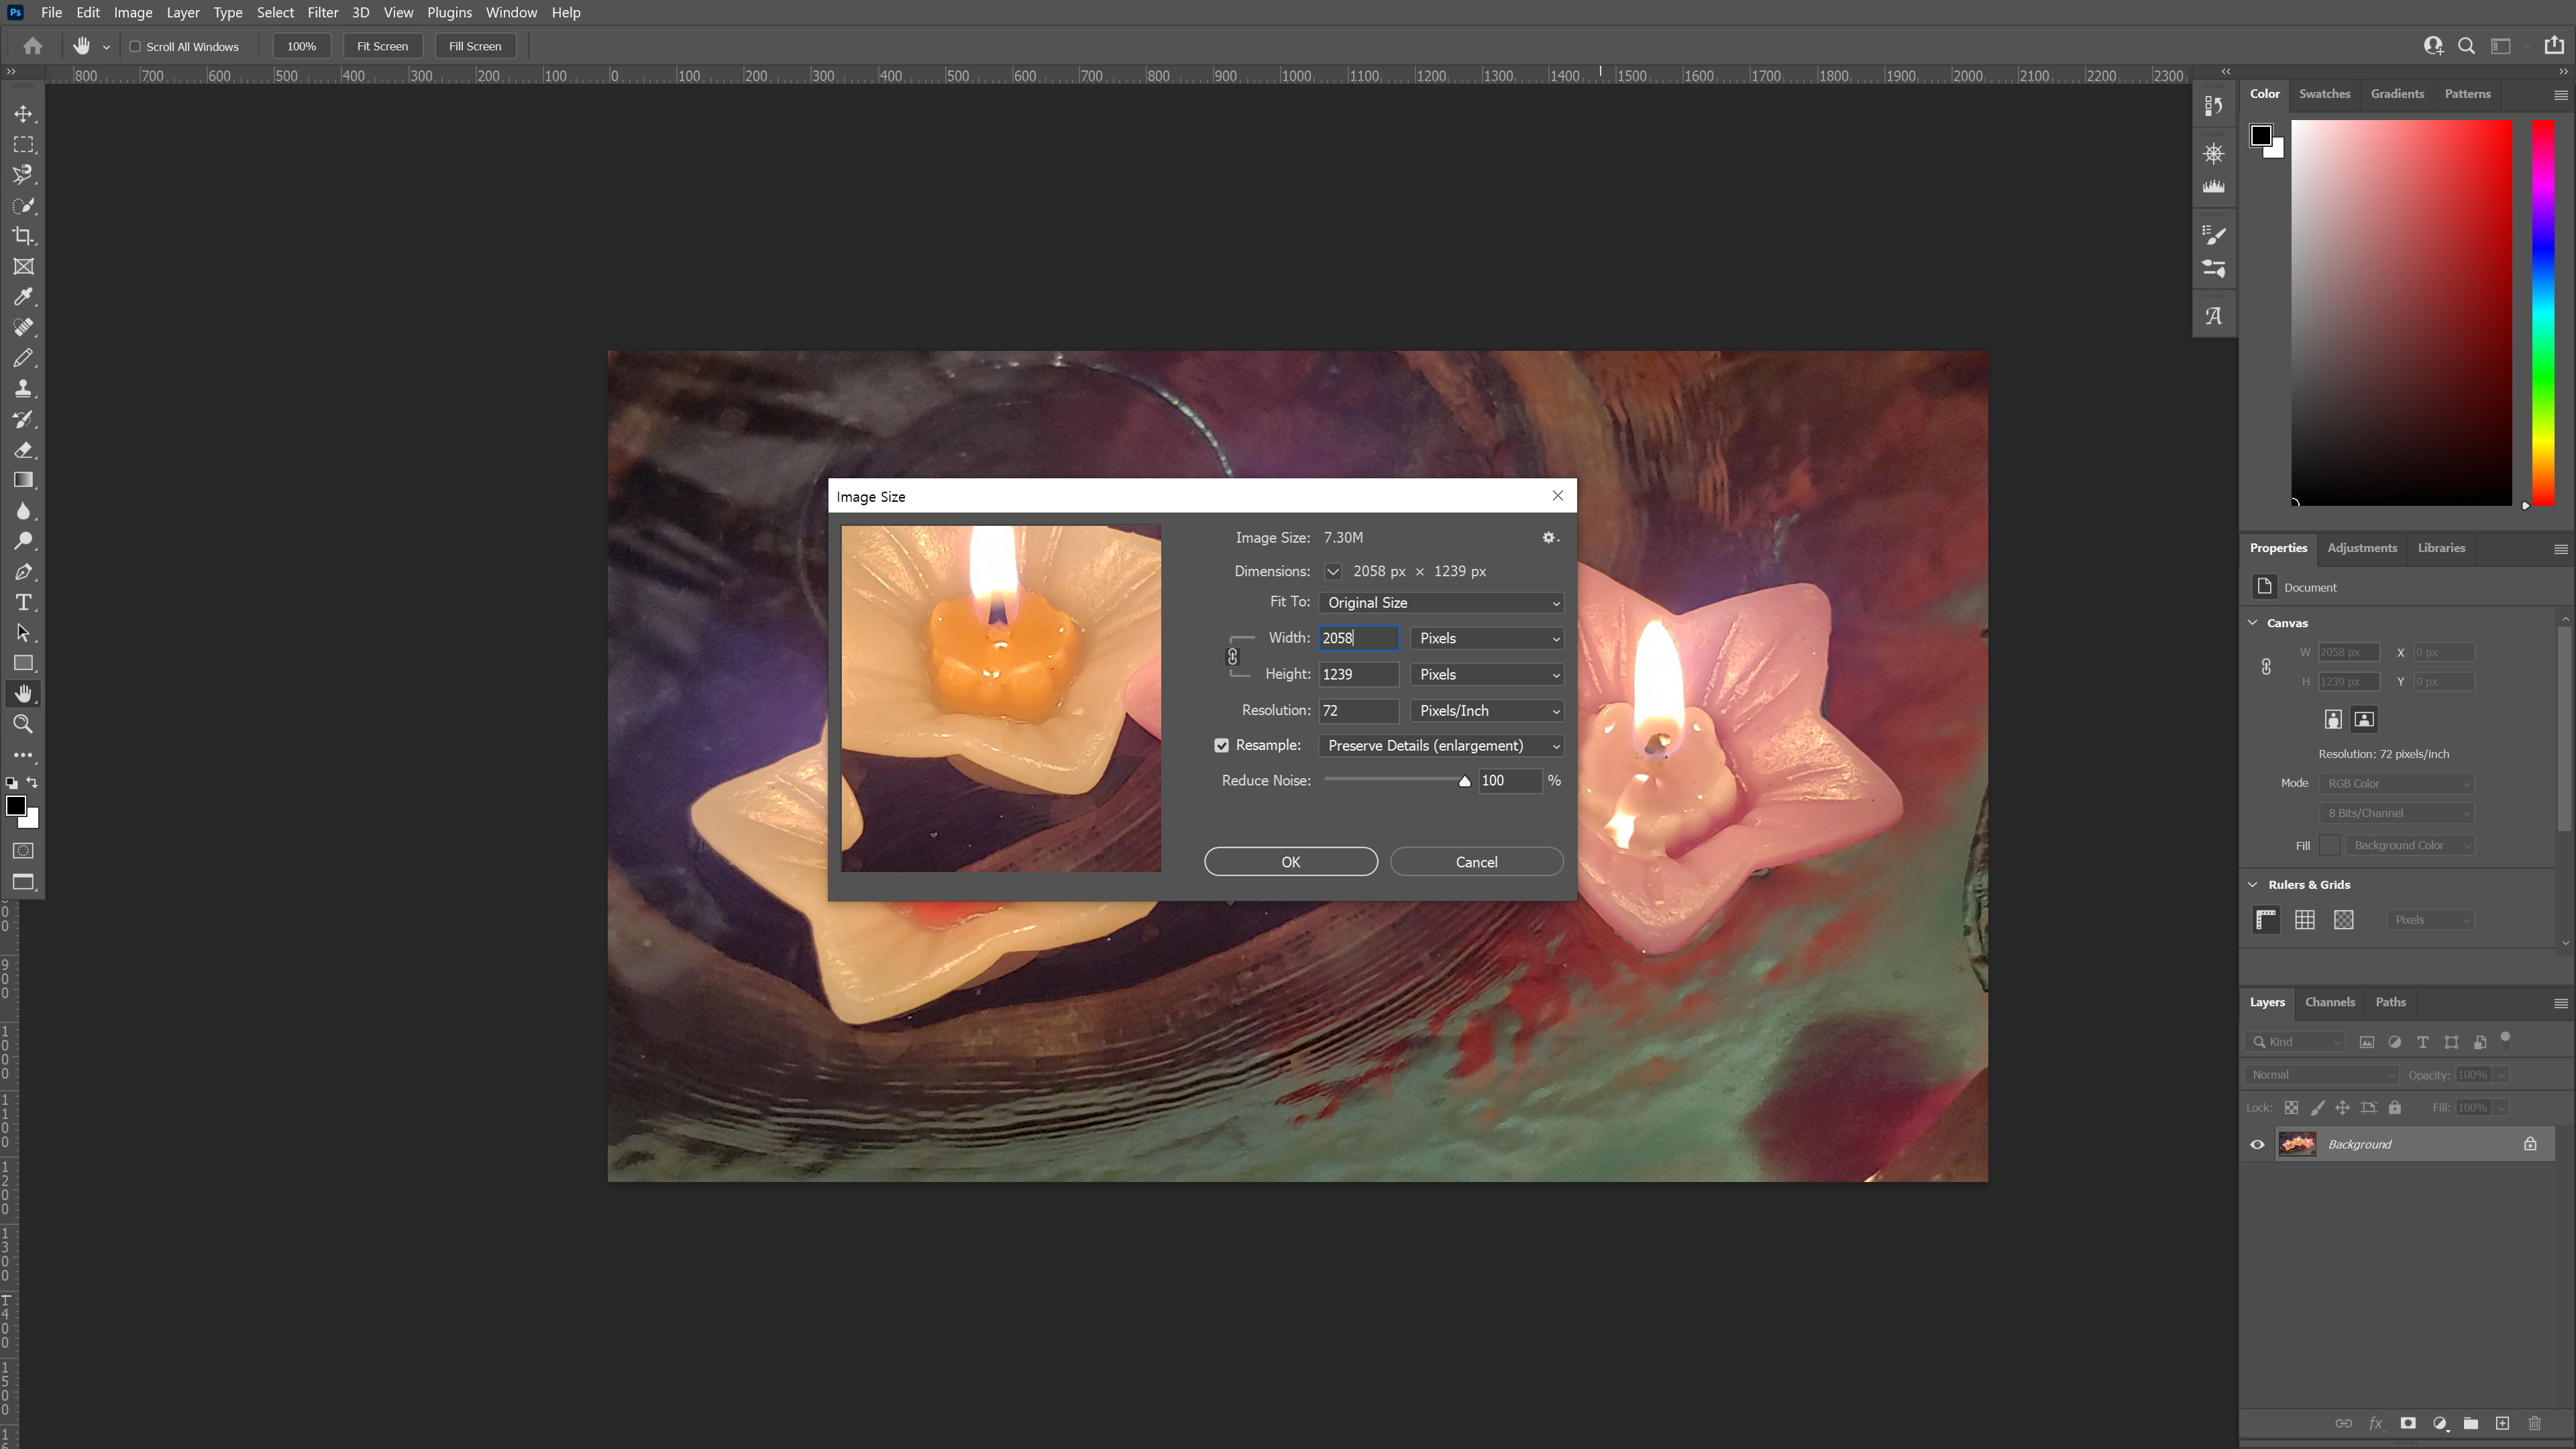Switch to the Channels tab

click(x=2329, y=1002)
